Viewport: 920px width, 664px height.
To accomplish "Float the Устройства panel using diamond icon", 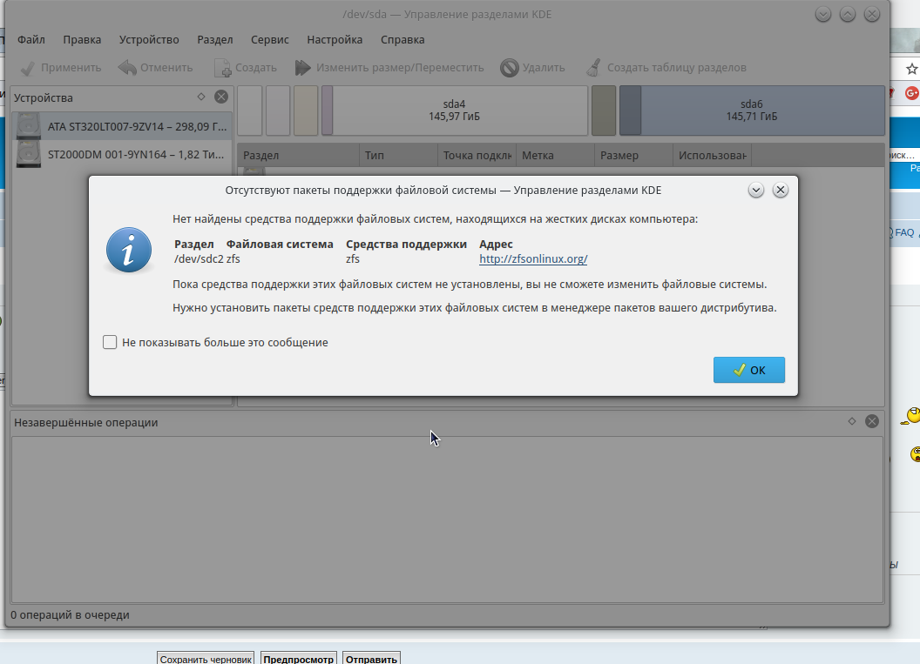I will (x=201, y=97).
